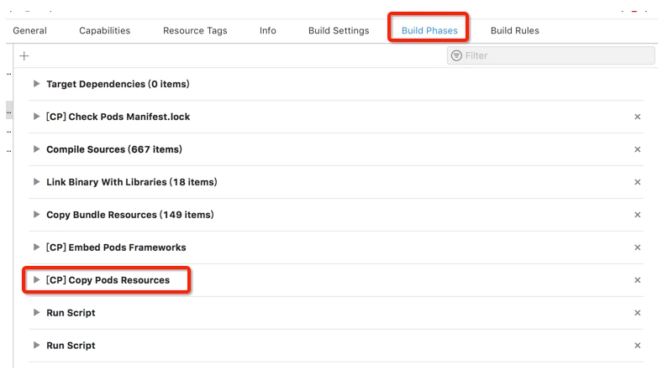Expand the [CP] Copy Pods Resources phase
The width and height of the screenshot is (663, 380).
[x=36, y=280]
